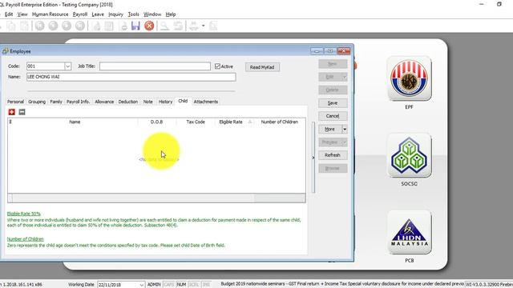Open the LHDN PCB shortcut icon
The height and width of the screenshot is (288, 513).
click(x=409, y=232)
